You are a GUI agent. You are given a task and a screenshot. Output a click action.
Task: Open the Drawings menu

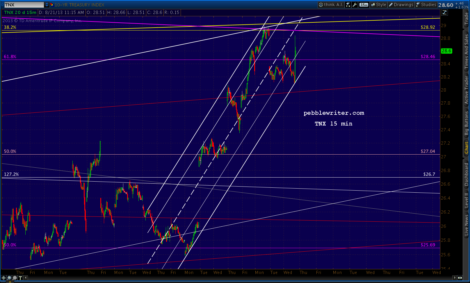[401, 5]
